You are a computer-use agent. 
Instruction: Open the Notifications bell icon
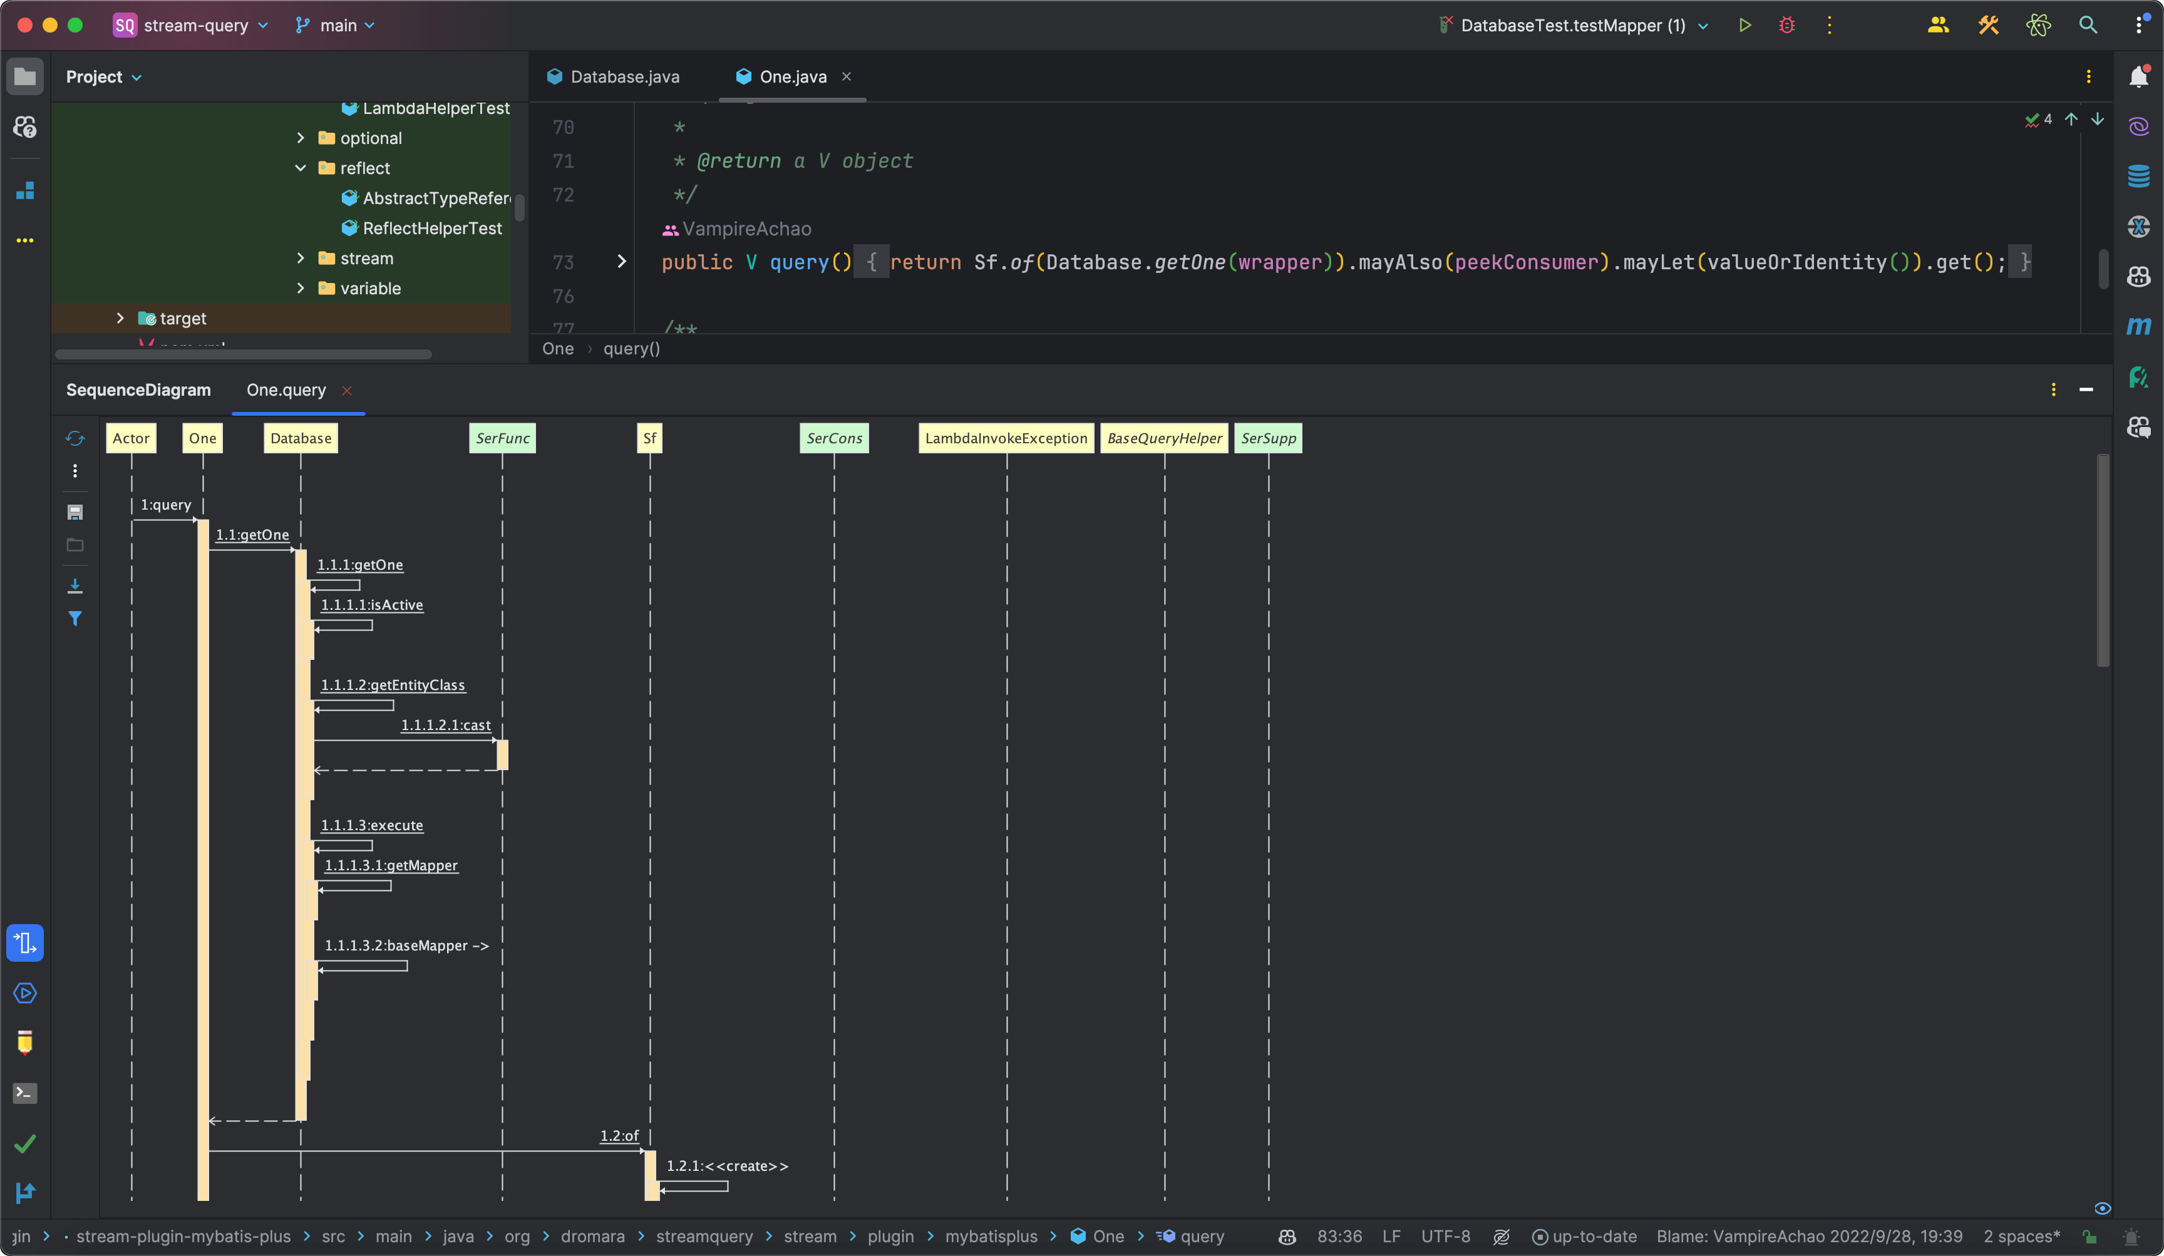point(2138,77)
